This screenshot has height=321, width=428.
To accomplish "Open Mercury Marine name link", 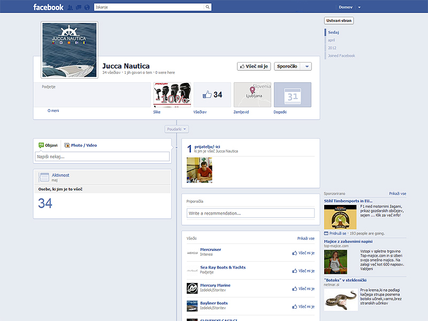I will click(x=215, y=285).
